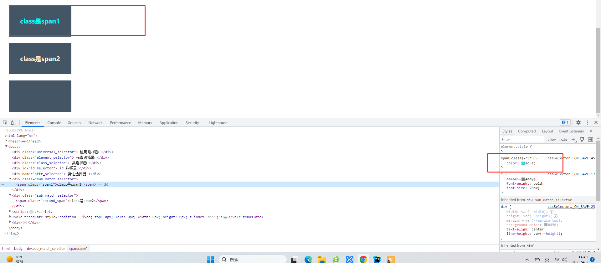Open the Performance tab
601x263 pixels.
pos(120,123)
